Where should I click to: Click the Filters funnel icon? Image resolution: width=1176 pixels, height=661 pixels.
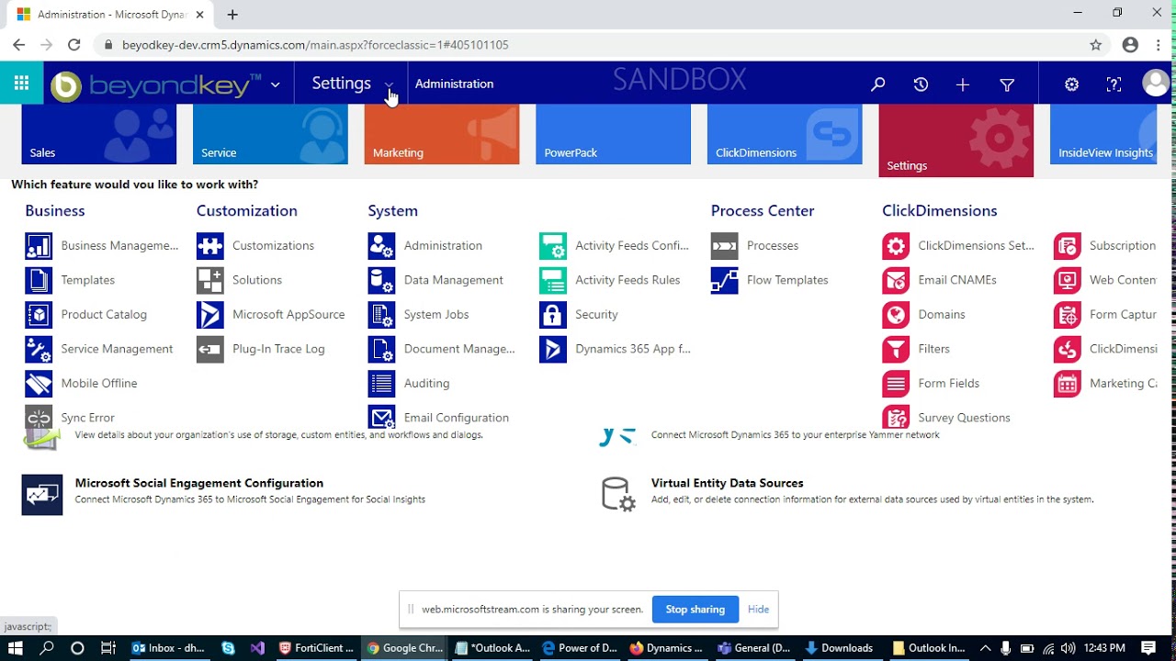point(896,349)
